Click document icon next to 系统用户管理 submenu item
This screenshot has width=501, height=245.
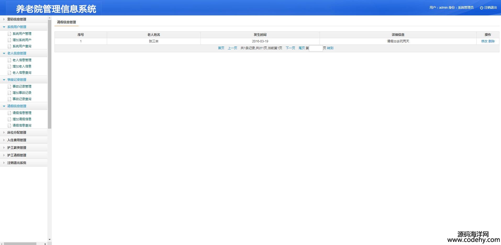coord(9,34)
